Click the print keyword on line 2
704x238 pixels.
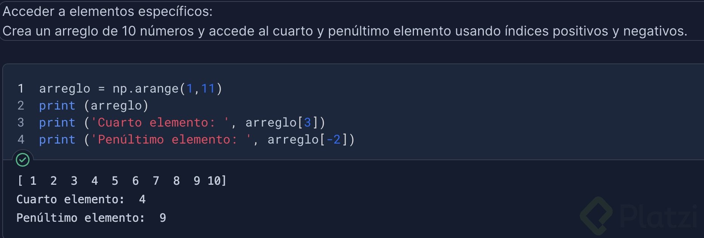coord(57,106)
